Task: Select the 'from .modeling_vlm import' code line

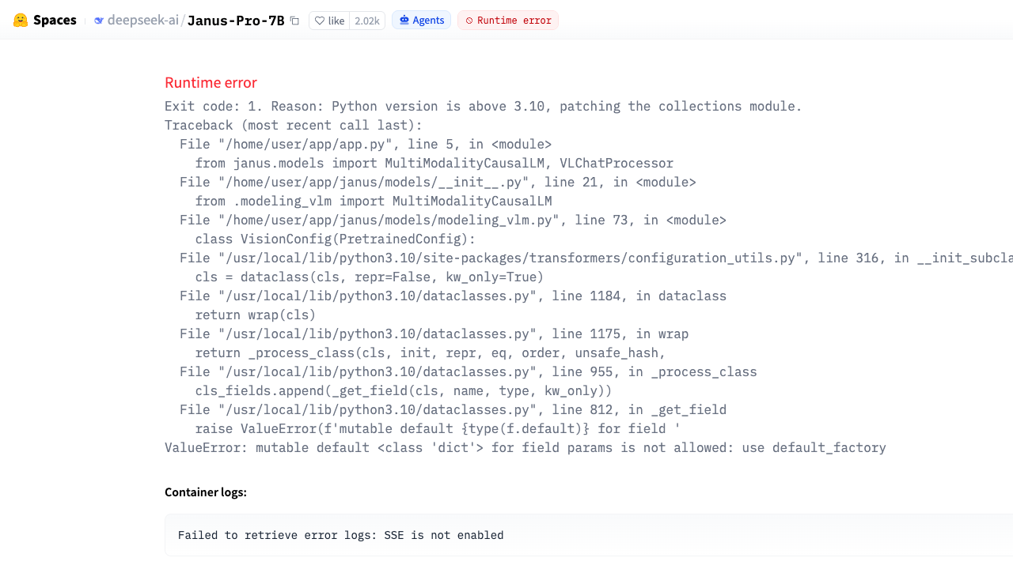Action: point(374,202)
